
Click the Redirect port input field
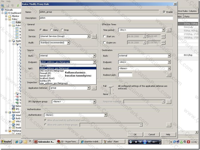pos(125,75)
